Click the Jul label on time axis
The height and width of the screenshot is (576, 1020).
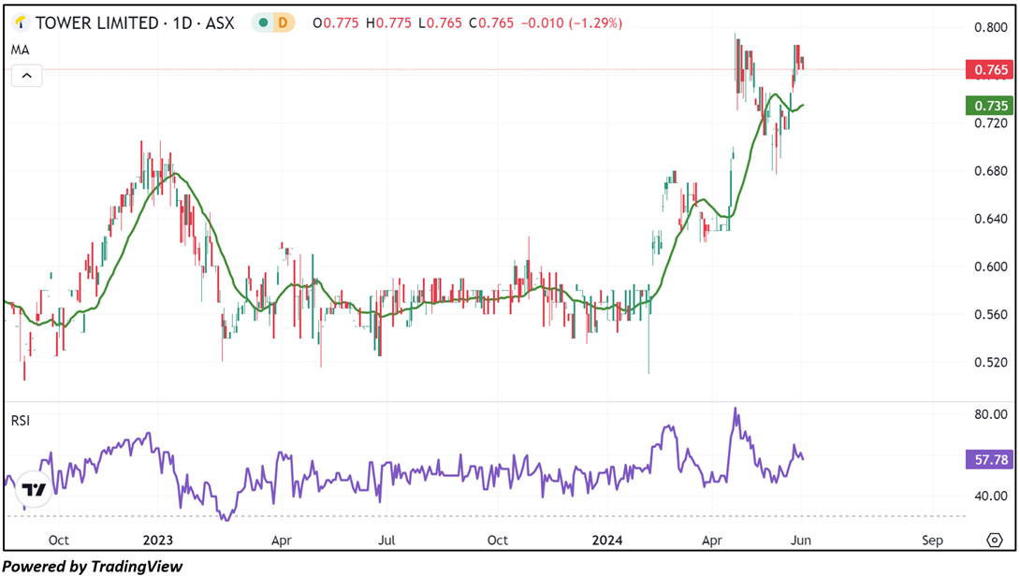(x=386, y=540)
